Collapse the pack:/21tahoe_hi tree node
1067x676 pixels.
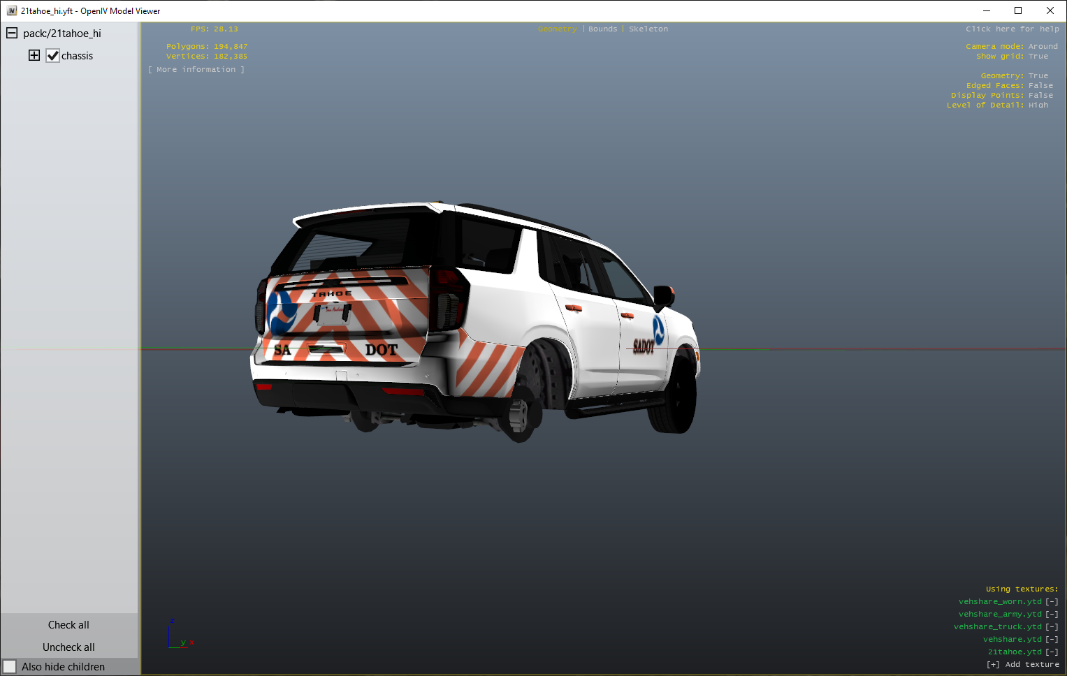[x=12, y=33]
